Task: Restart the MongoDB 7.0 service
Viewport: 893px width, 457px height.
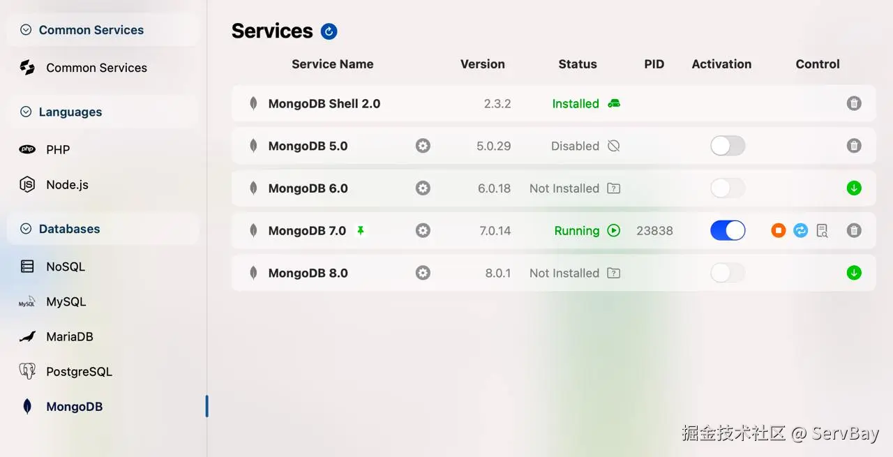Action: coord(801,230)
